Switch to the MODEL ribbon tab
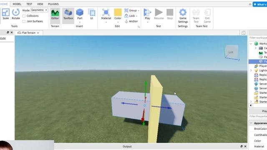 pyautogui.click(x=17, y=4)
